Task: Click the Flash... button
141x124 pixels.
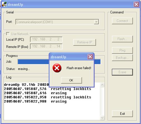Action: click(122, 39)
